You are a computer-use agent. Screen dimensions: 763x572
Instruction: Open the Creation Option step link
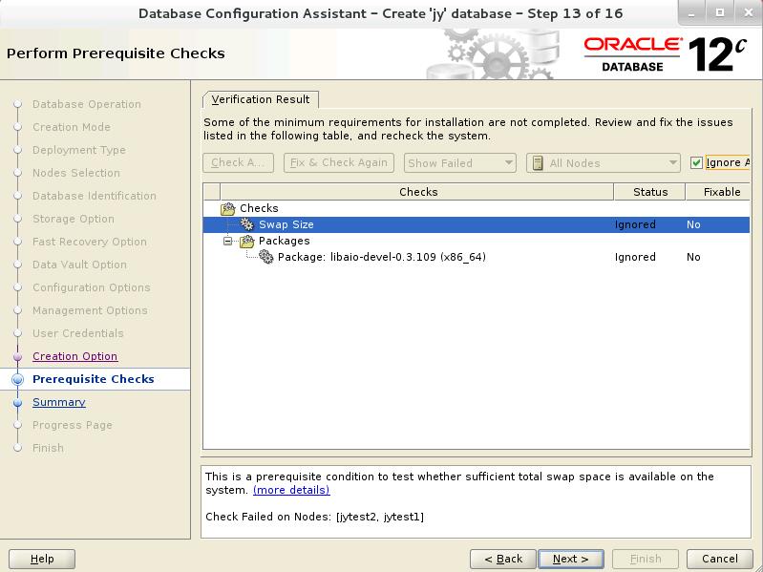pyautogui.click(x=74, y=356)
